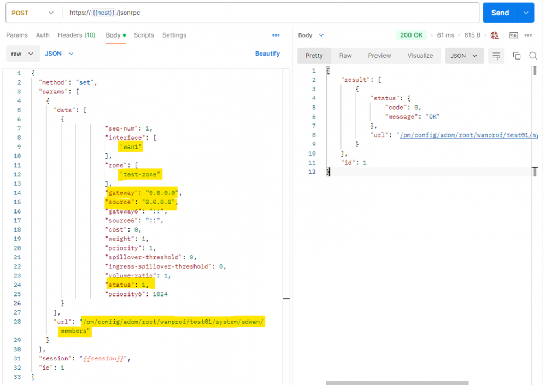Screen dimensions: 546x385
Task: Switch to the Visualize response view
Action: (x=420, y=56)
